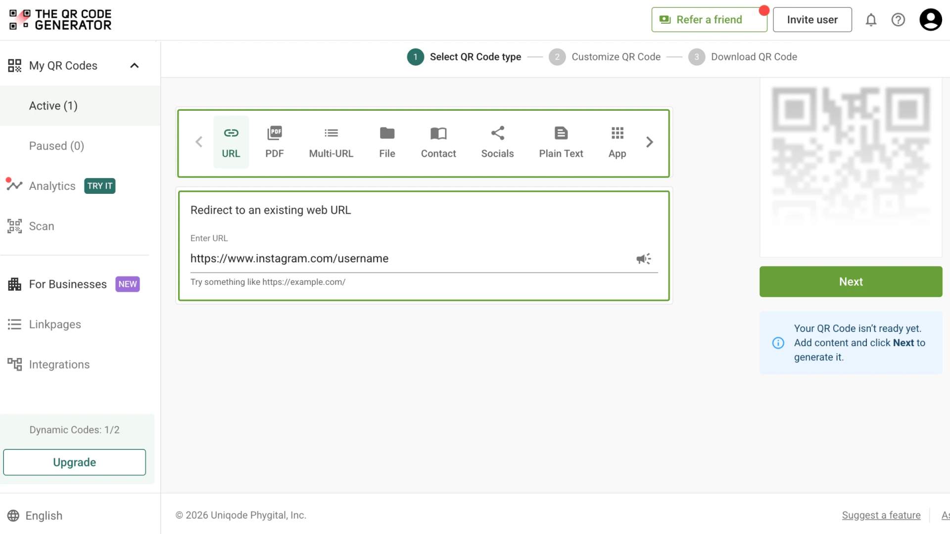Click the NEW badge beside For Businesses
The width and height of the screenshot is (950, 534).
tap(128, 284)
